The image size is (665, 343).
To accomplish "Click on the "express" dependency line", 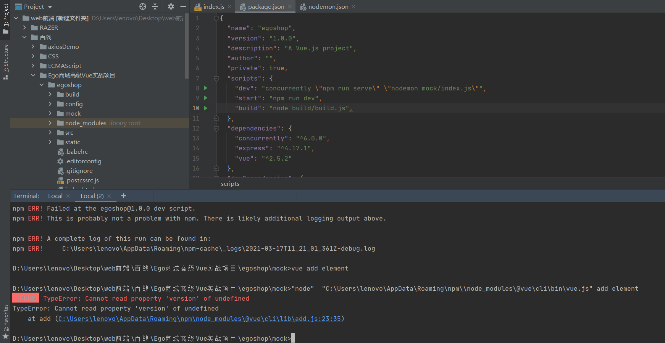I will pyautogui.click(x=274, y=148).
